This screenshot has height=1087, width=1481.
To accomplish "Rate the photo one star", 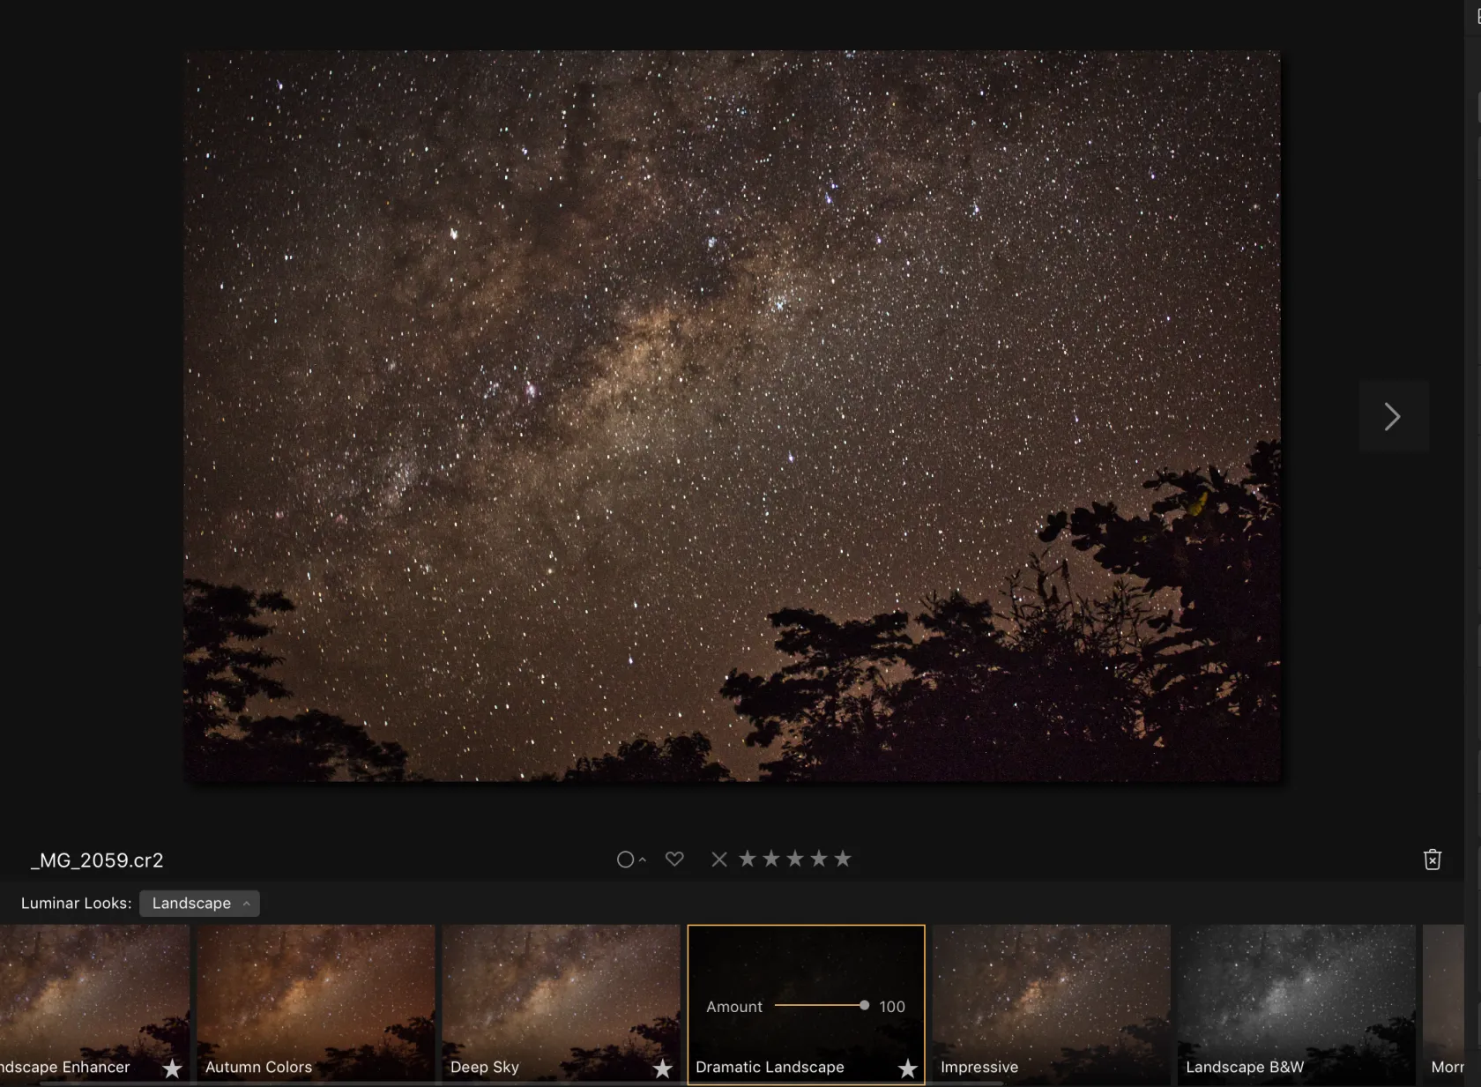I will pyautogui.click(x=748, y=859).
